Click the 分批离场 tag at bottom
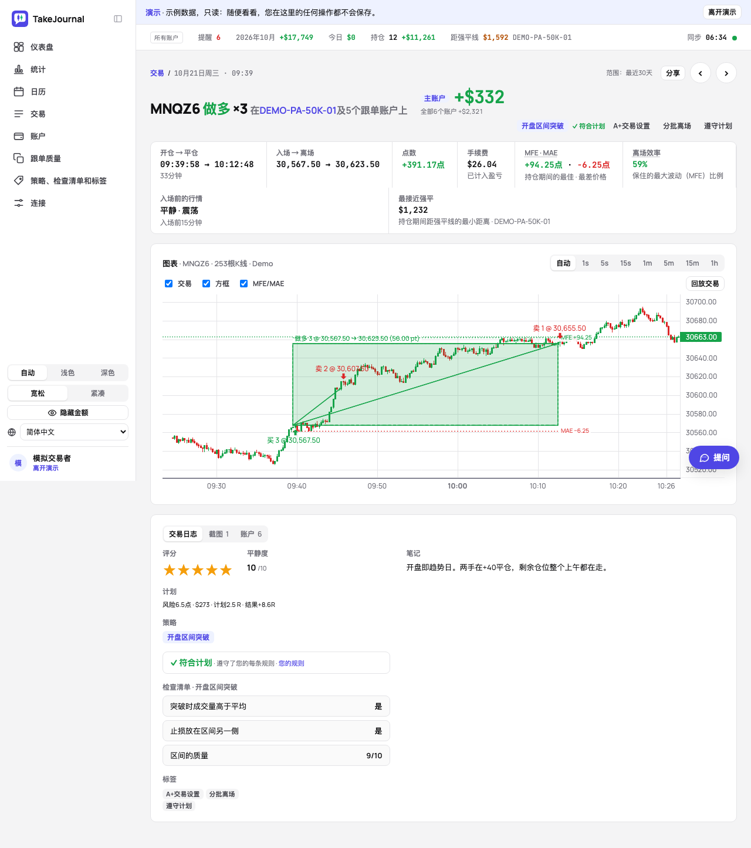This screenshot has height=848, width=751. [x=222, y=794]
